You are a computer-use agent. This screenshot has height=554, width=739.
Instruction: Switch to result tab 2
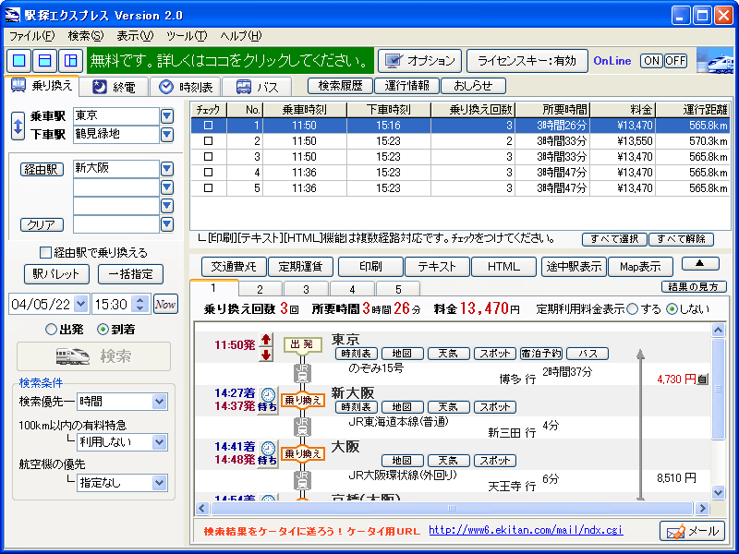[260, 289]
